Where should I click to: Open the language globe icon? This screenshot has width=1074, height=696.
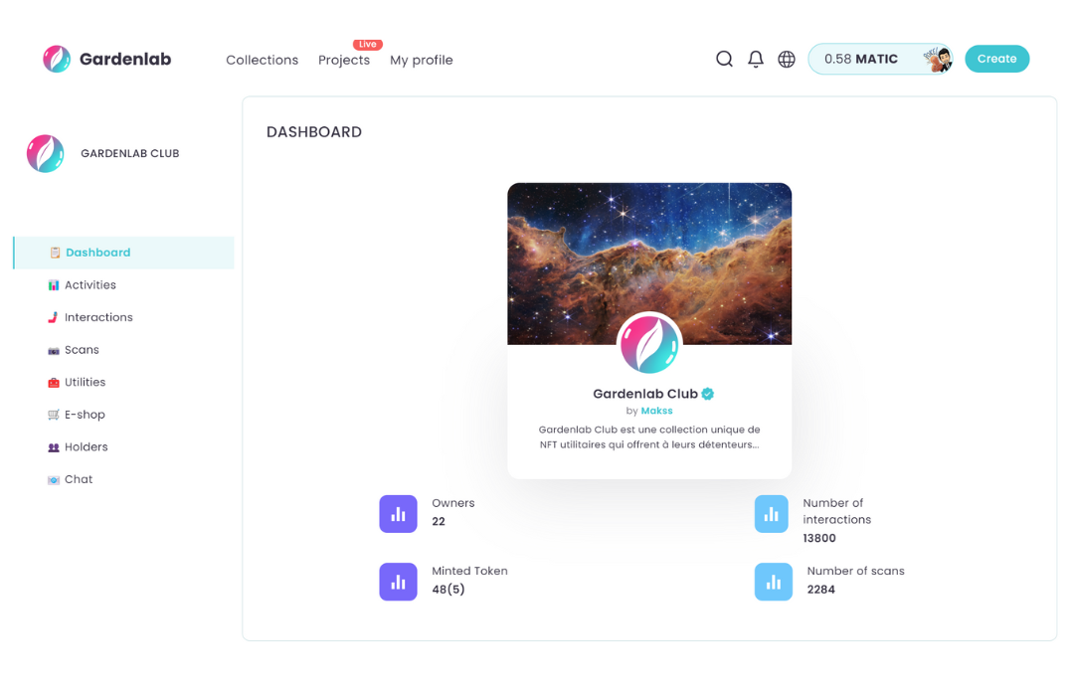[787, 59]
